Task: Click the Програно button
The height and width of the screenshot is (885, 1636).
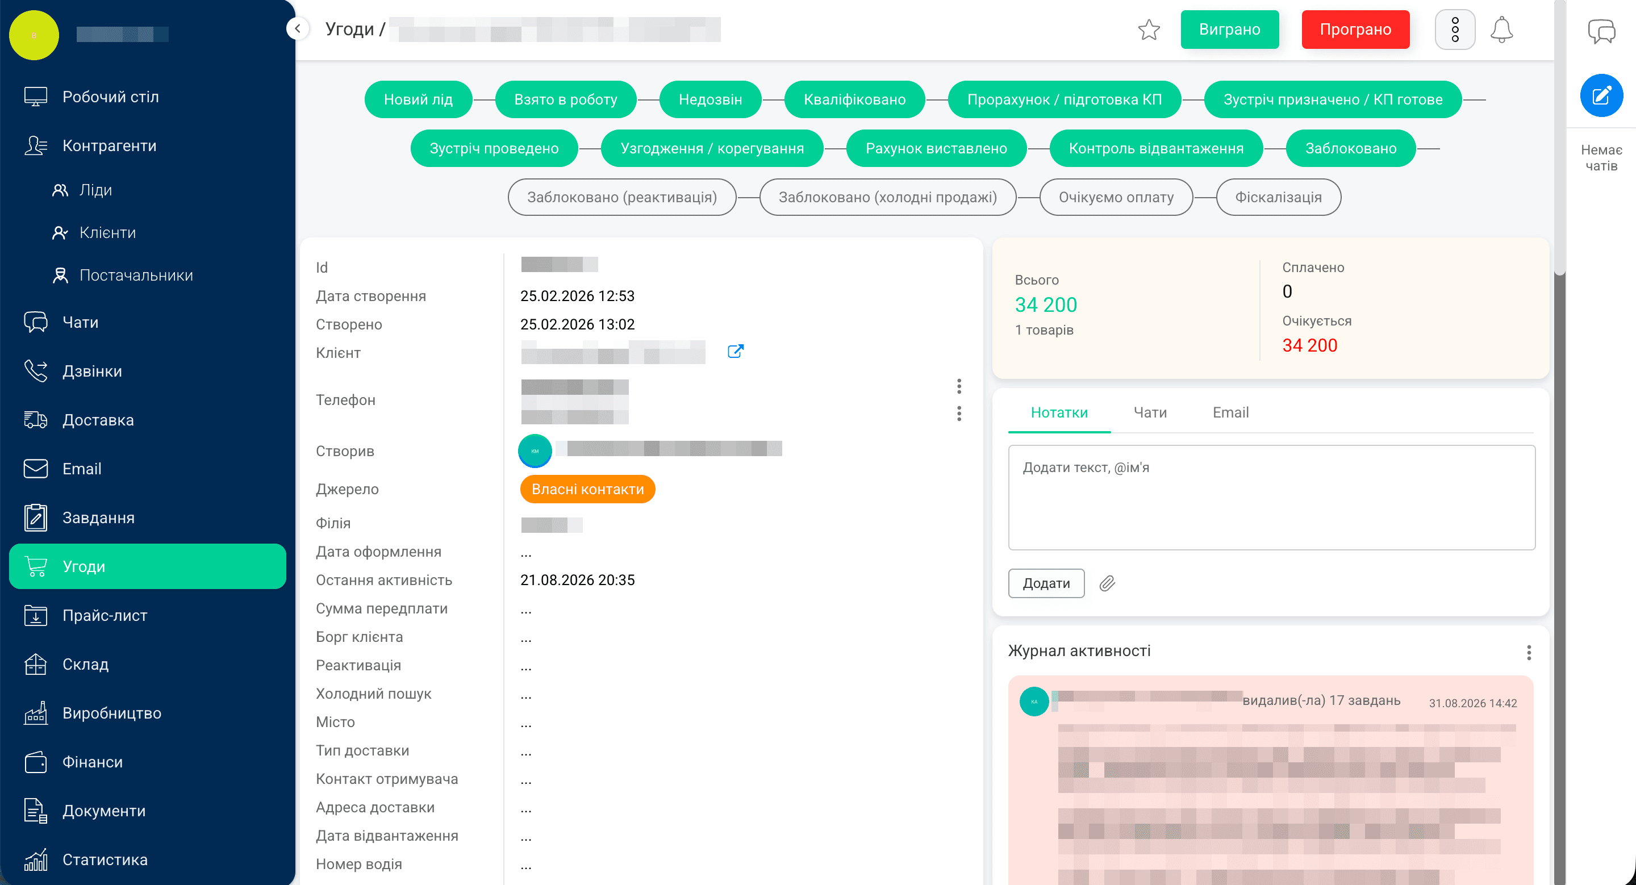Action: (1355, 30)
